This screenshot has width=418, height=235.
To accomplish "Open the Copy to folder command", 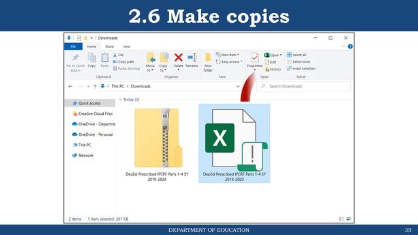I will (x=164, y=63).
